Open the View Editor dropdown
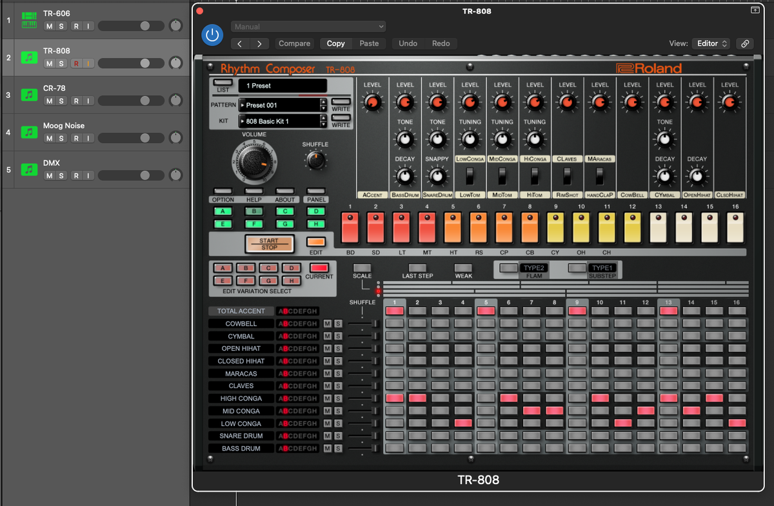 (x=711, y=43)
